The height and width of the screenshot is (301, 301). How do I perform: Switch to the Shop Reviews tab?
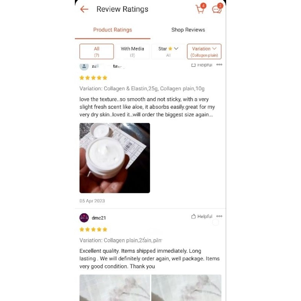(x=188, y=30)
